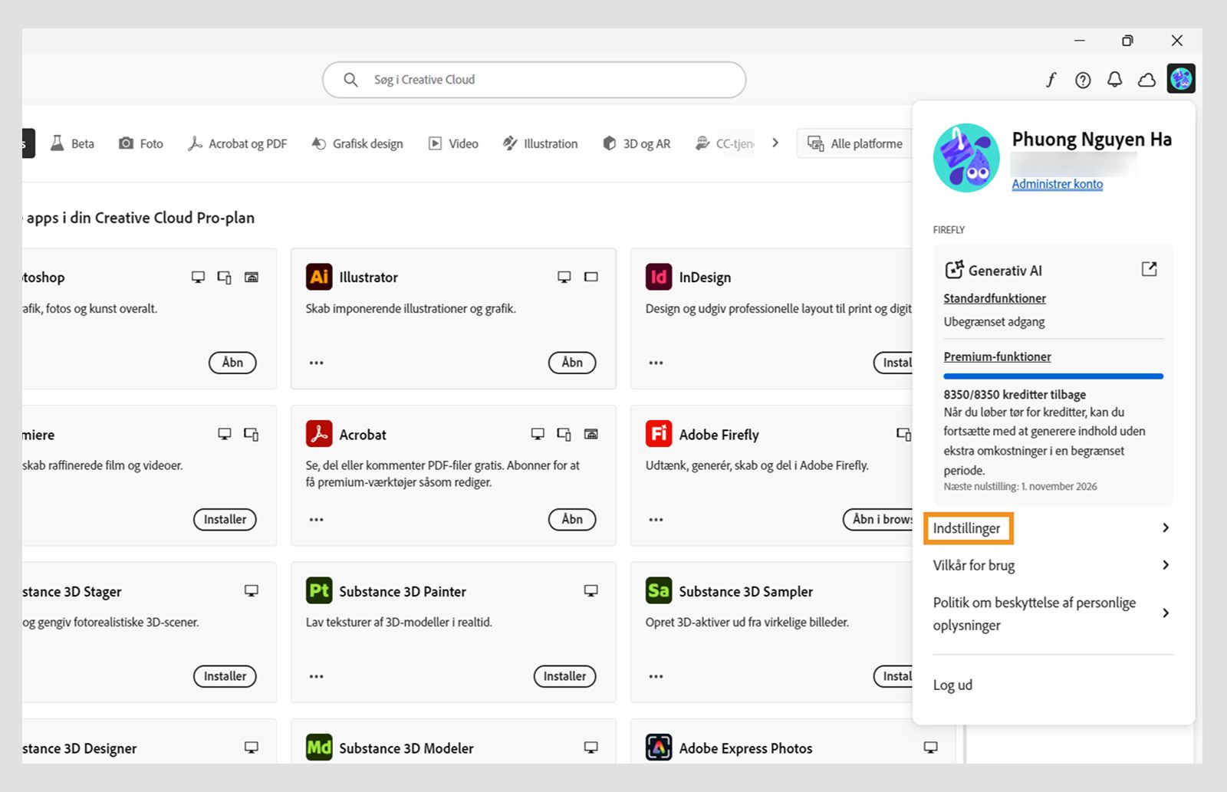The height and width of the screenshot is (792, 1227).
Task: Click the search magnifier icon
Action: pos(350,80)
